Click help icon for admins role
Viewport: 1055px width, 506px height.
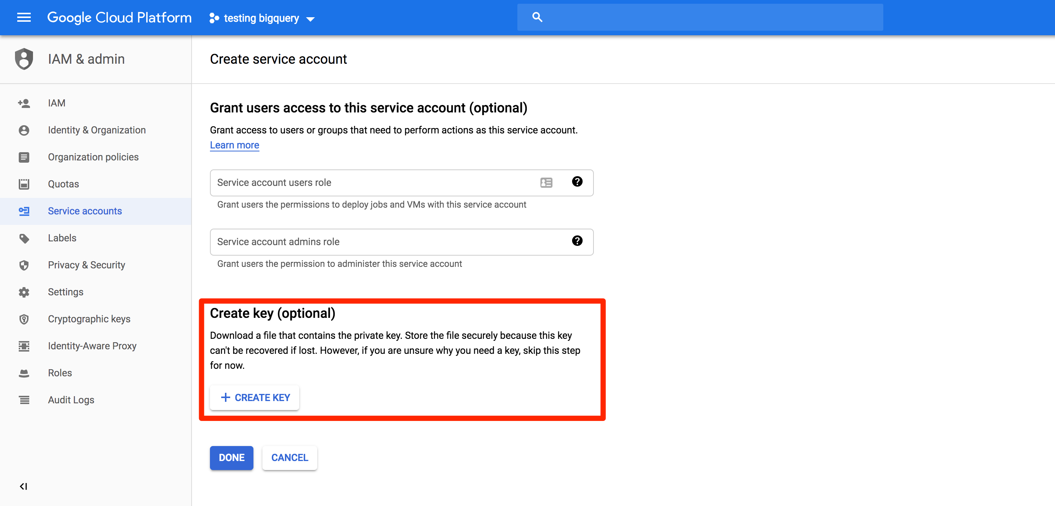[577, 241]
